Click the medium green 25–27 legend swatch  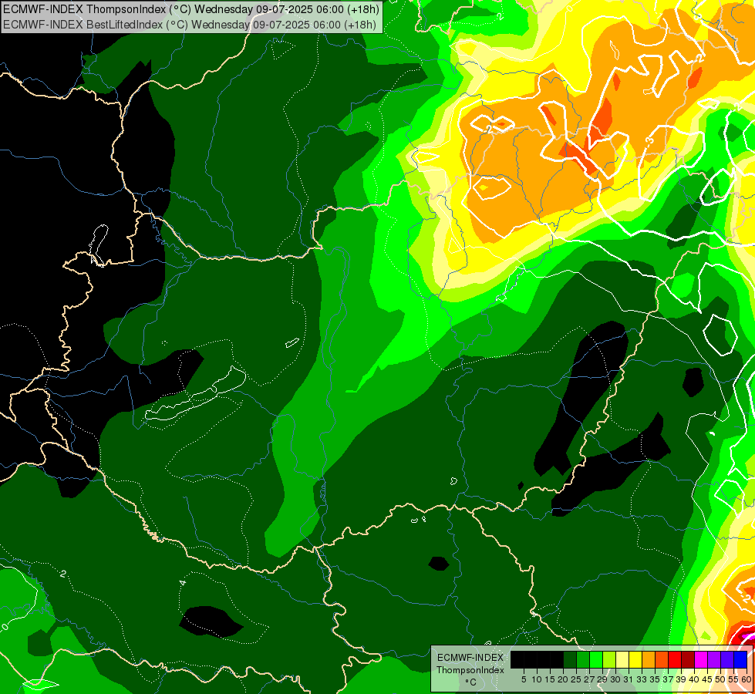(583, 660)
